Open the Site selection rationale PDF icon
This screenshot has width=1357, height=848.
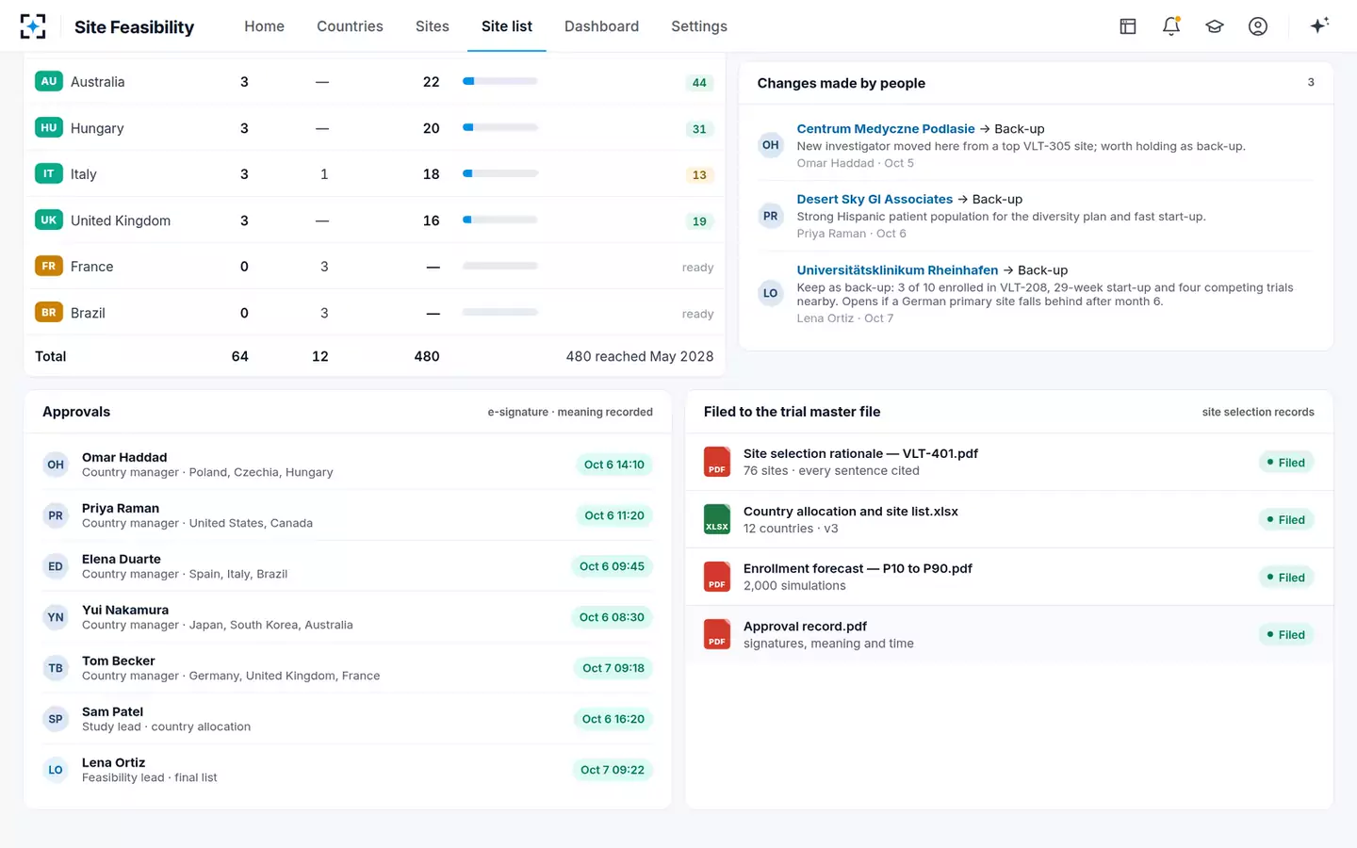[x=717, y=462]
